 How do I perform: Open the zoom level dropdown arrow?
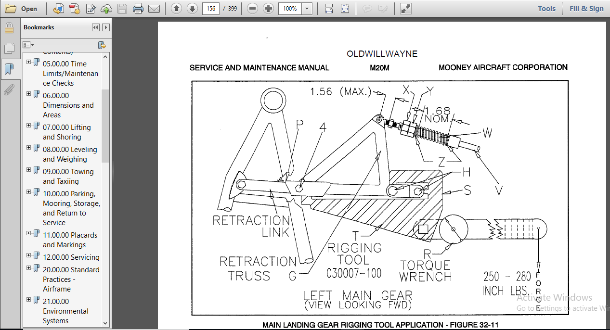[x=307, y=9]
